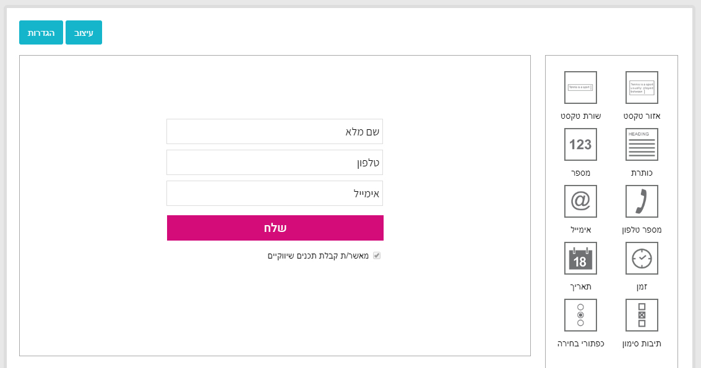This screenshot has width=701, height=368.
Task: Insert the checkboxes (תיבות סימון) icon
Action: point(642,315)
